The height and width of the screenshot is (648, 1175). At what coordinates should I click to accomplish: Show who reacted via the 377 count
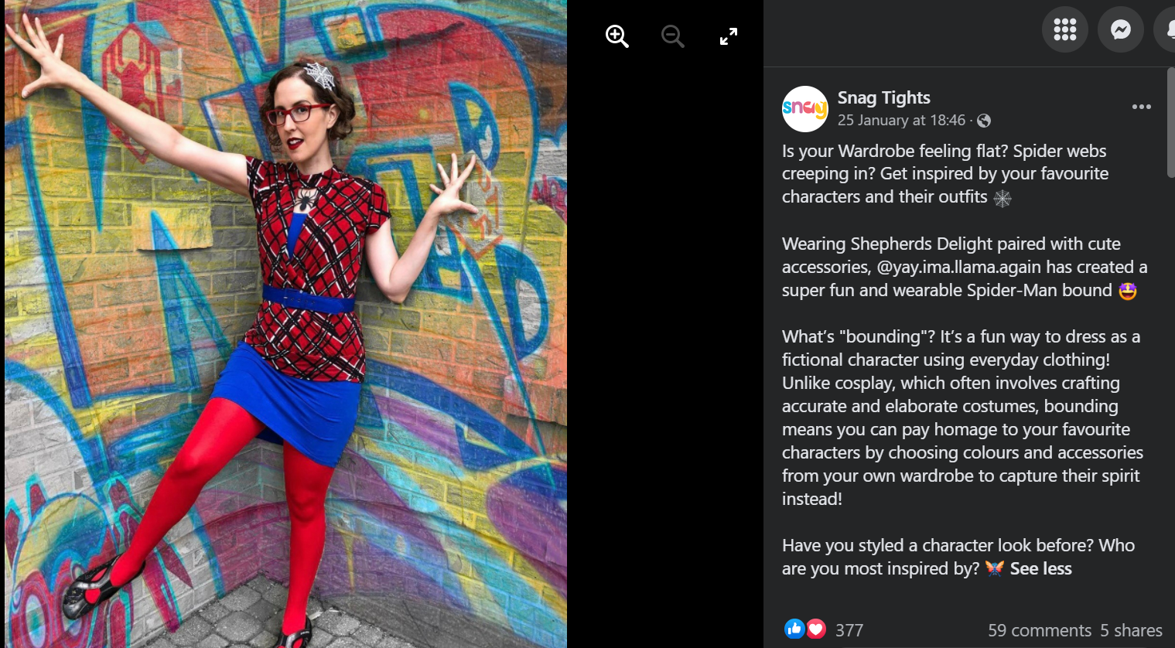849,630
